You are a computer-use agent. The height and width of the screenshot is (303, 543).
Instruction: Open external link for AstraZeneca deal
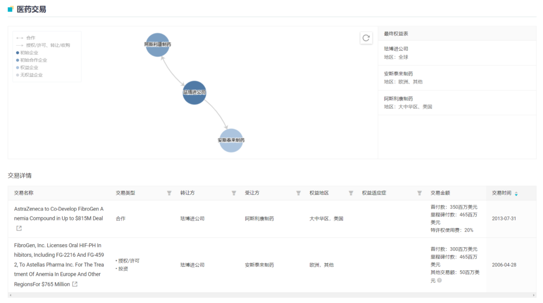click(x=19, y=228)
